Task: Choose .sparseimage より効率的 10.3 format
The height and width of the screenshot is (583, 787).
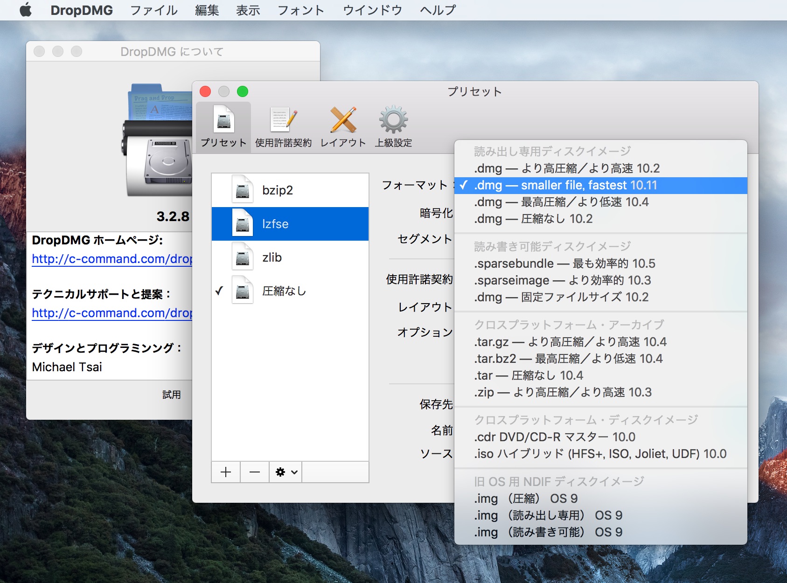Action: 601,280
